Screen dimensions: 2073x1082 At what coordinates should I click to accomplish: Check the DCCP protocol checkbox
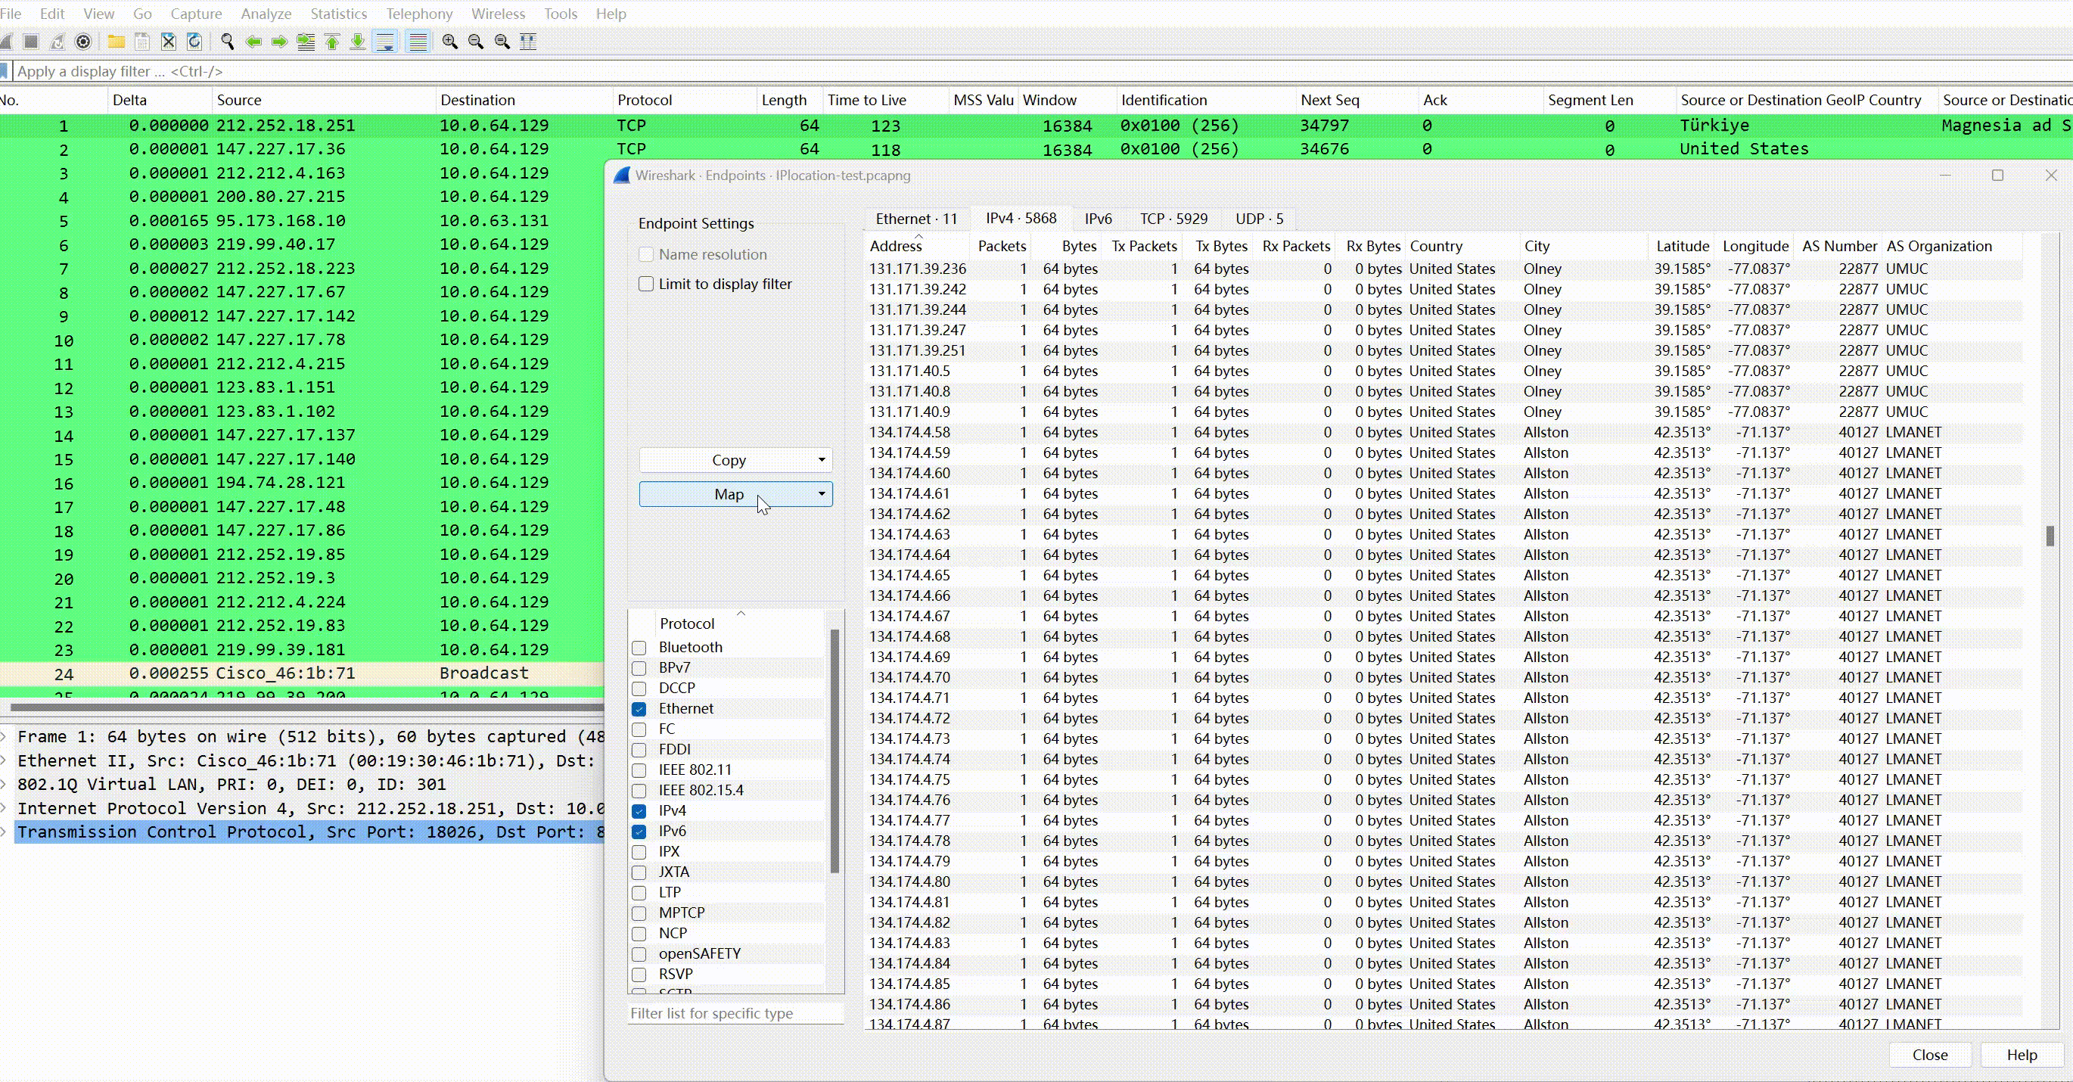coord(640,689)
